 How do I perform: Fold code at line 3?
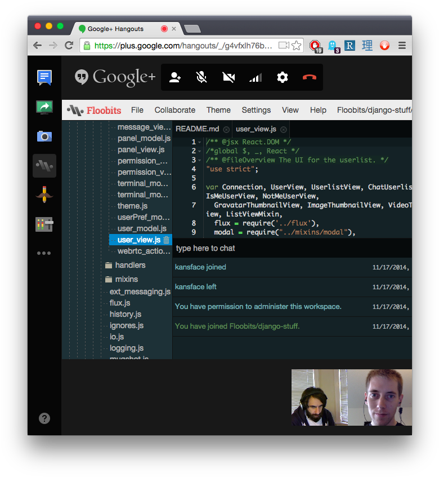tap(199, 160)
